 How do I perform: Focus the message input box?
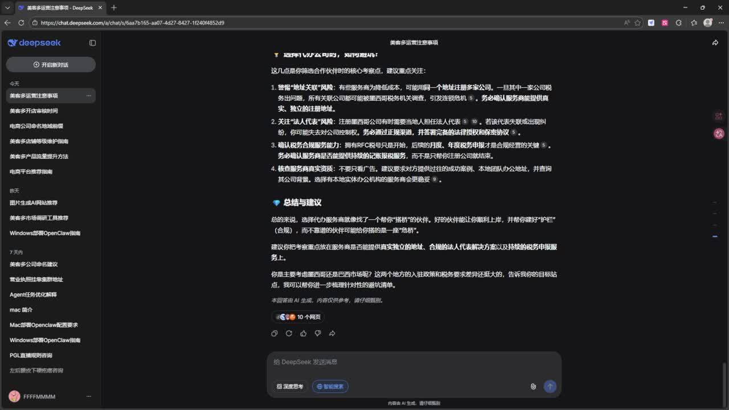414,362
